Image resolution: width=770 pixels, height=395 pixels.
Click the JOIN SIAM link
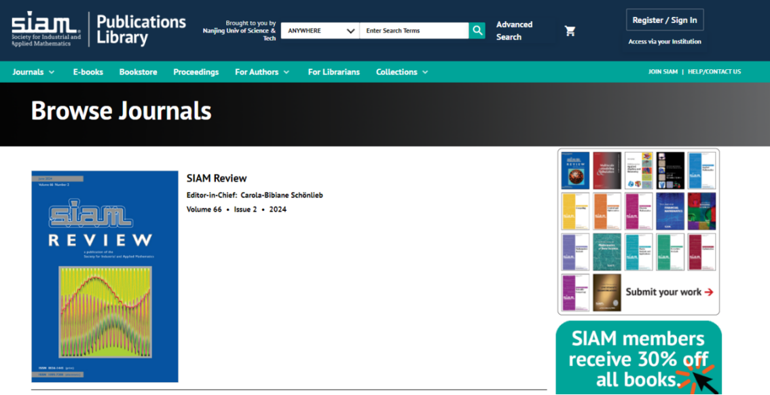(x=663, y=72)
